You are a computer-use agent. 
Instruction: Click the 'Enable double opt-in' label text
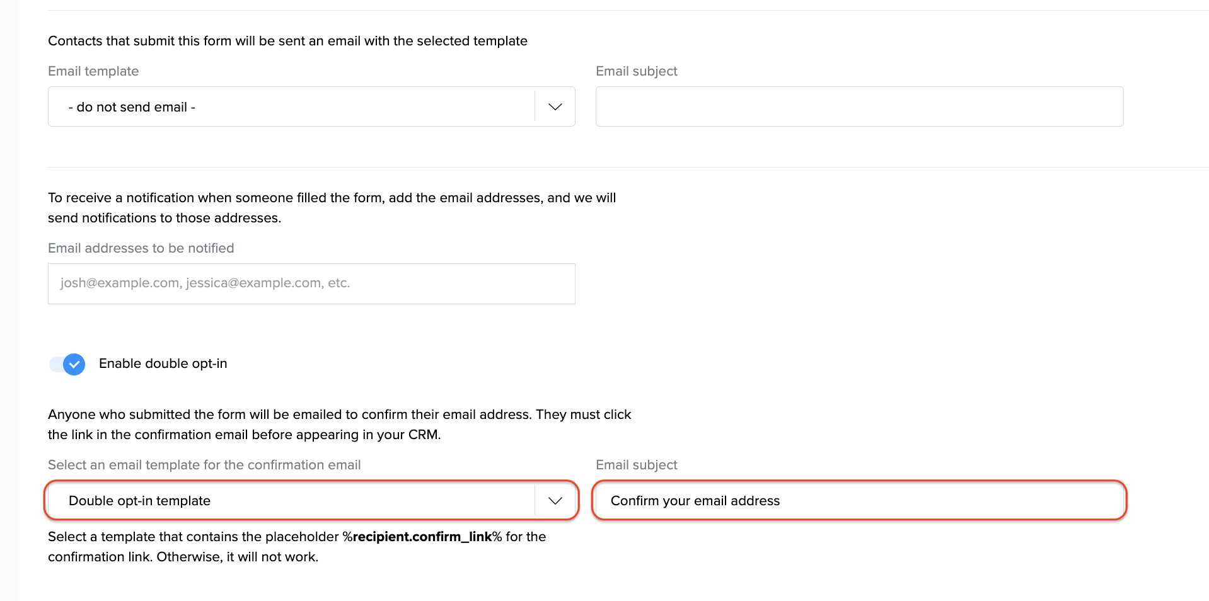163,363
